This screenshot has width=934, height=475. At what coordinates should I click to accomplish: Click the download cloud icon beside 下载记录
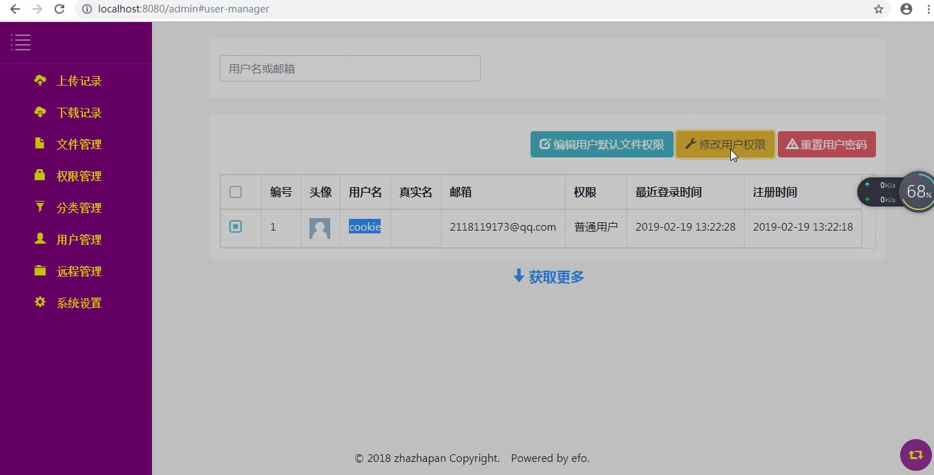[x=40, y=113]
